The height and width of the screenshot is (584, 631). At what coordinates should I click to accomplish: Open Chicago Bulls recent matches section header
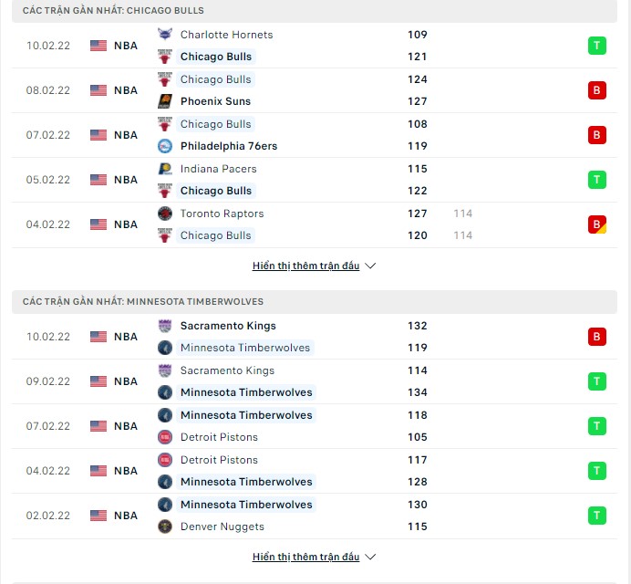114,10
